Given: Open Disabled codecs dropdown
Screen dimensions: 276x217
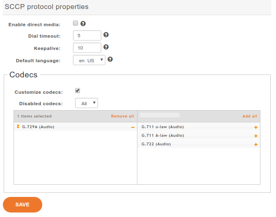Looking at the screenshot, I should [x=87, y=103].
